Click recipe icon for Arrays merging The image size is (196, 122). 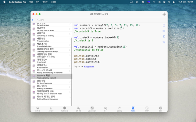click(x=34, y=39)
